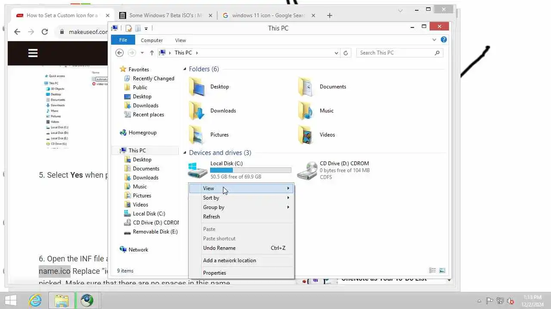This screenshot has height=309, width=551.
Task: Open the Desktop folder icon under Folders
Action: [197, 87]
